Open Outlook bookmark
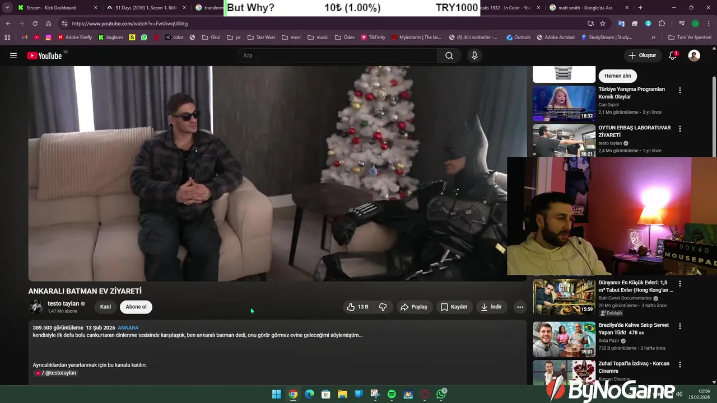The width and height of the screenshot is (717, 403). [x=518, y=38]
